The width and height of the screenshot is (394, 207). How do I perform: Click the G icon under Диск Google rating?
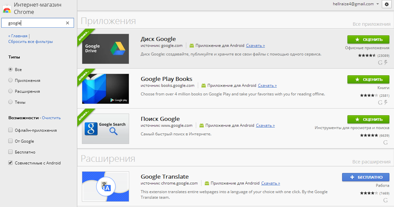tap(380, 62)
